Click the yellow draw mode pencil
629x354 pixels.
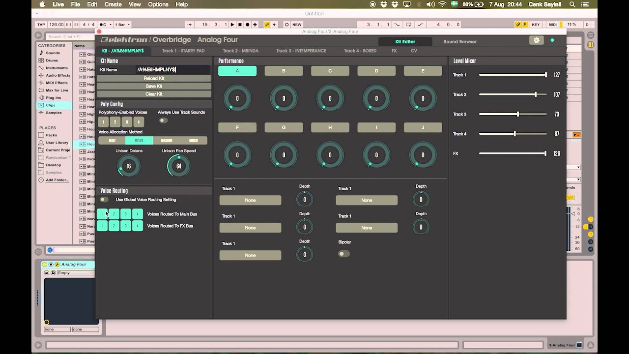pos(518,24)
